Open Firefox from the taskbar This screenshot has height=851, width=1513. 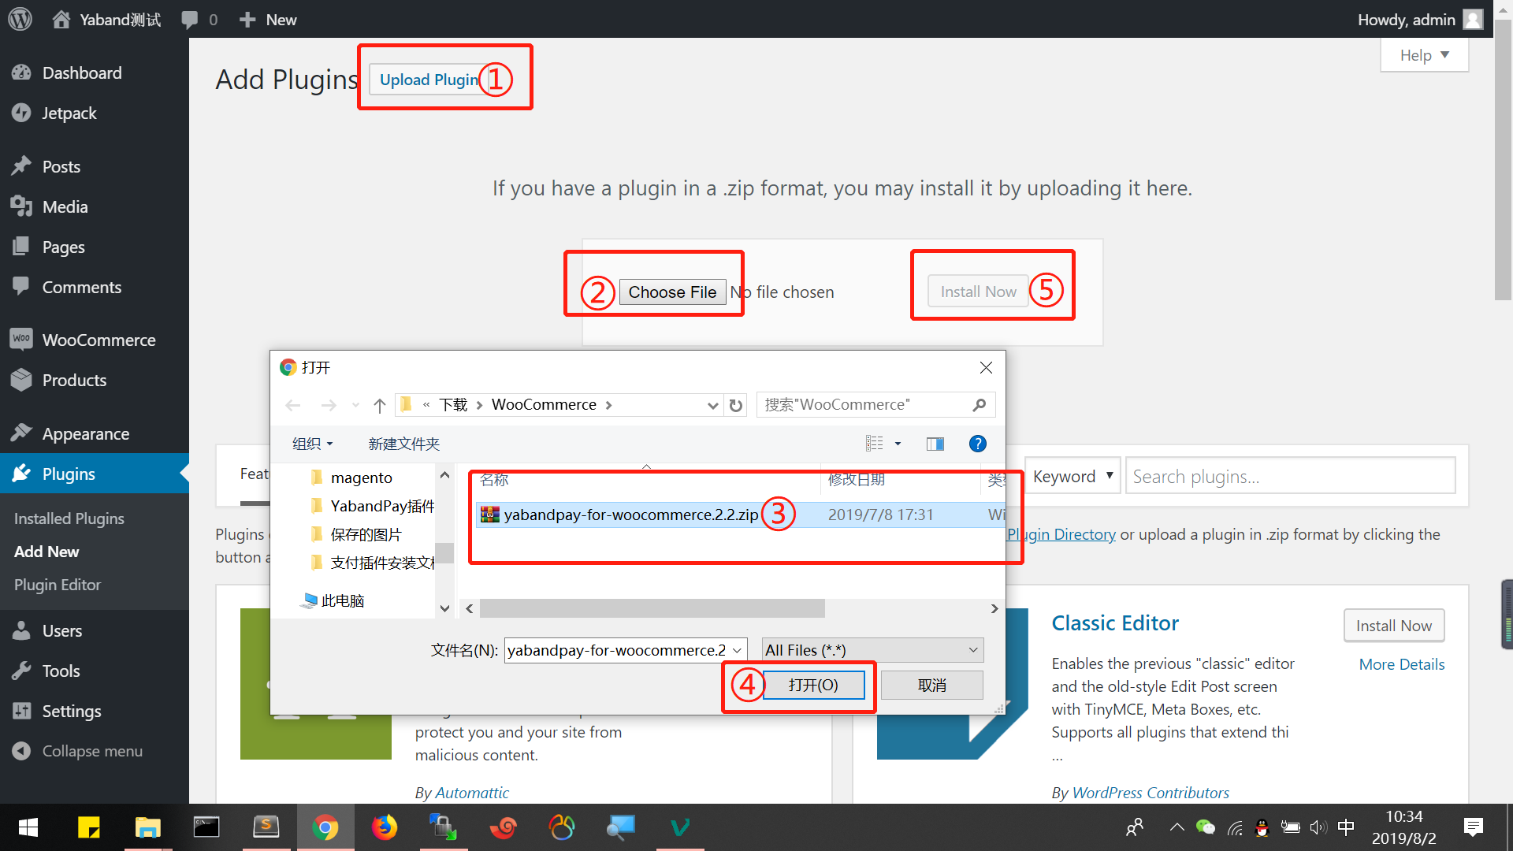(385, 827)
